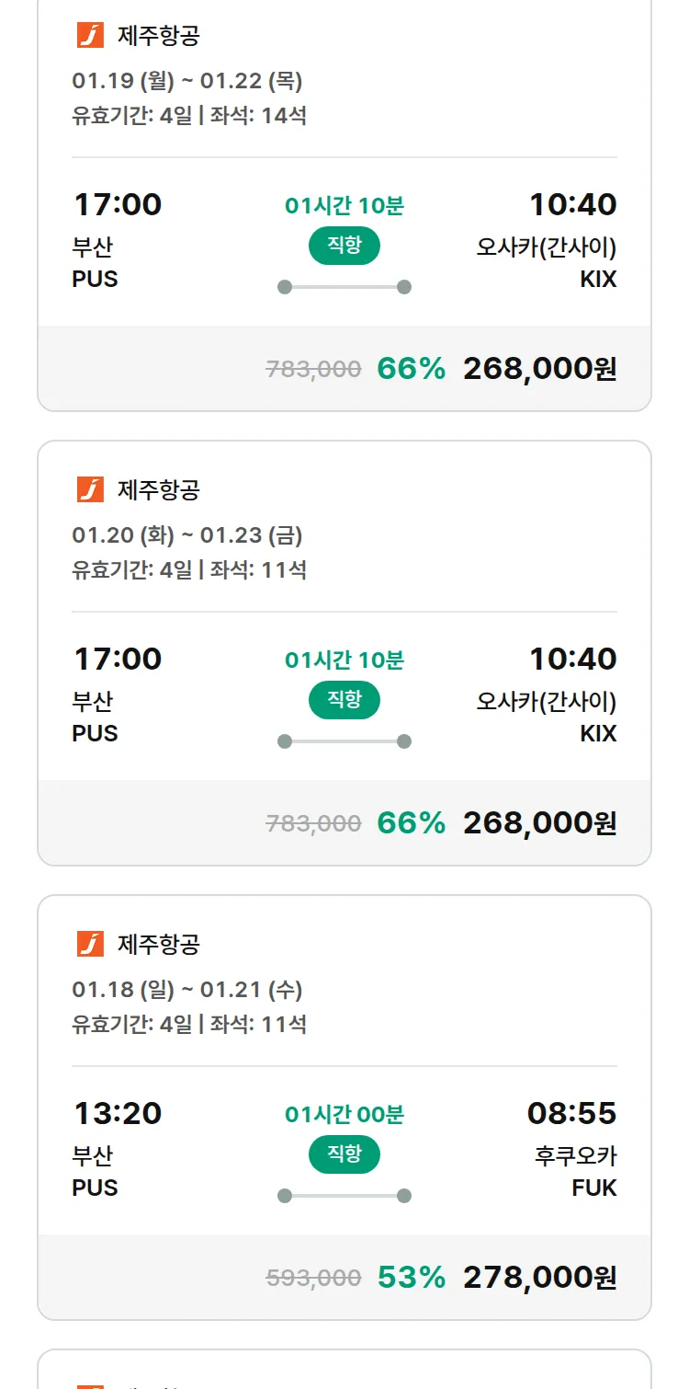689x1389 pixels.
Task: Open the 01.19 (월) ~ 01.22 (목) date range
Action: 187,81
